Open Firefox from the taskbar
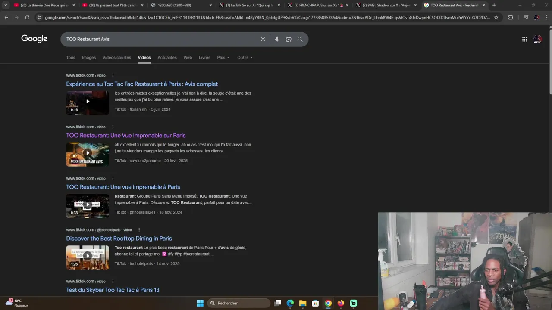This screenshot has height=310, width=552. tap(341, 303)
